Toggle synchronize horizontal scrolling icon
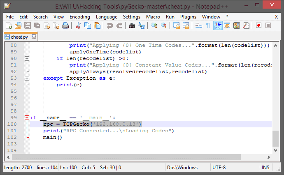This screenshot has height=175, width=284. pos(186,25)
